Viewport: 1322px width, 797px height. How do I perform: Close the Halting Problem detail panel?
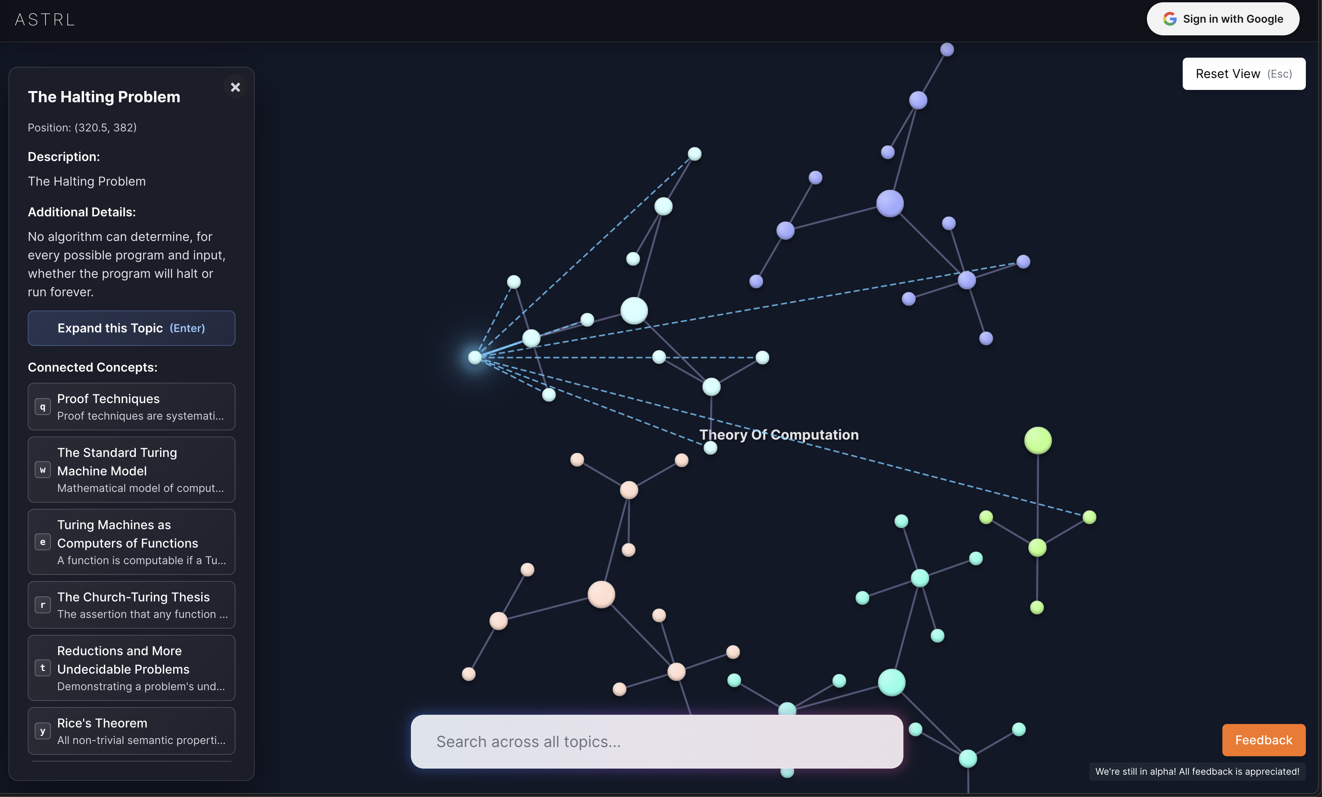point(235,87)
